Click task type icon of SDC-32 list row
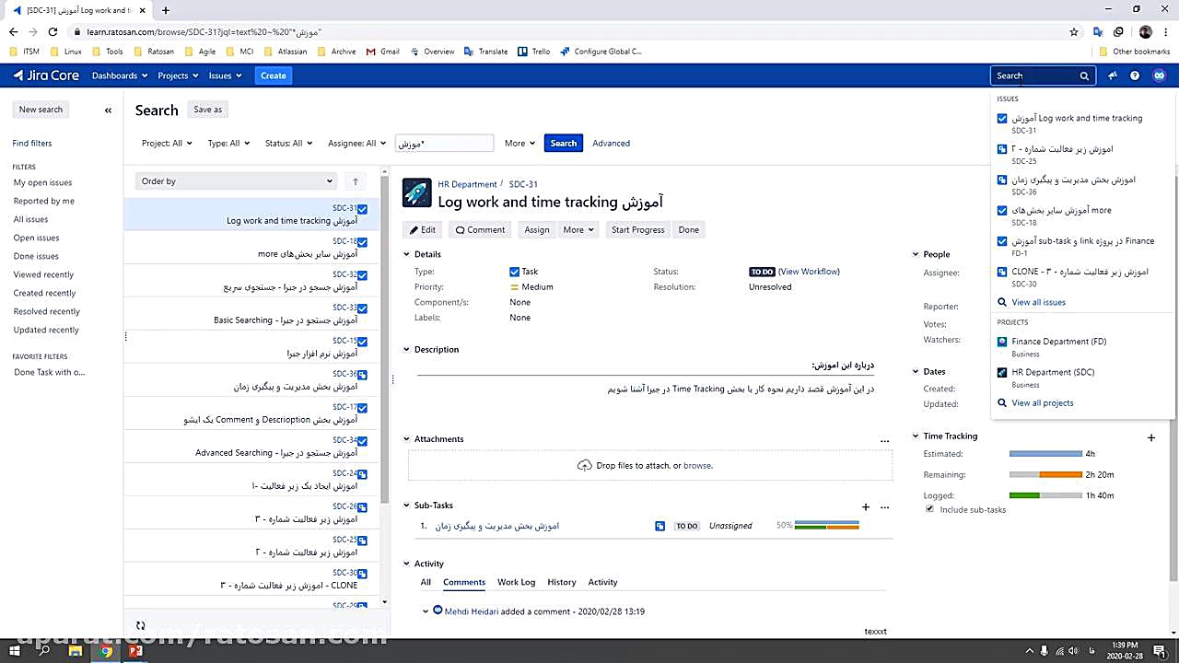Screen dimensions: 1179x663 pos(362,275)
